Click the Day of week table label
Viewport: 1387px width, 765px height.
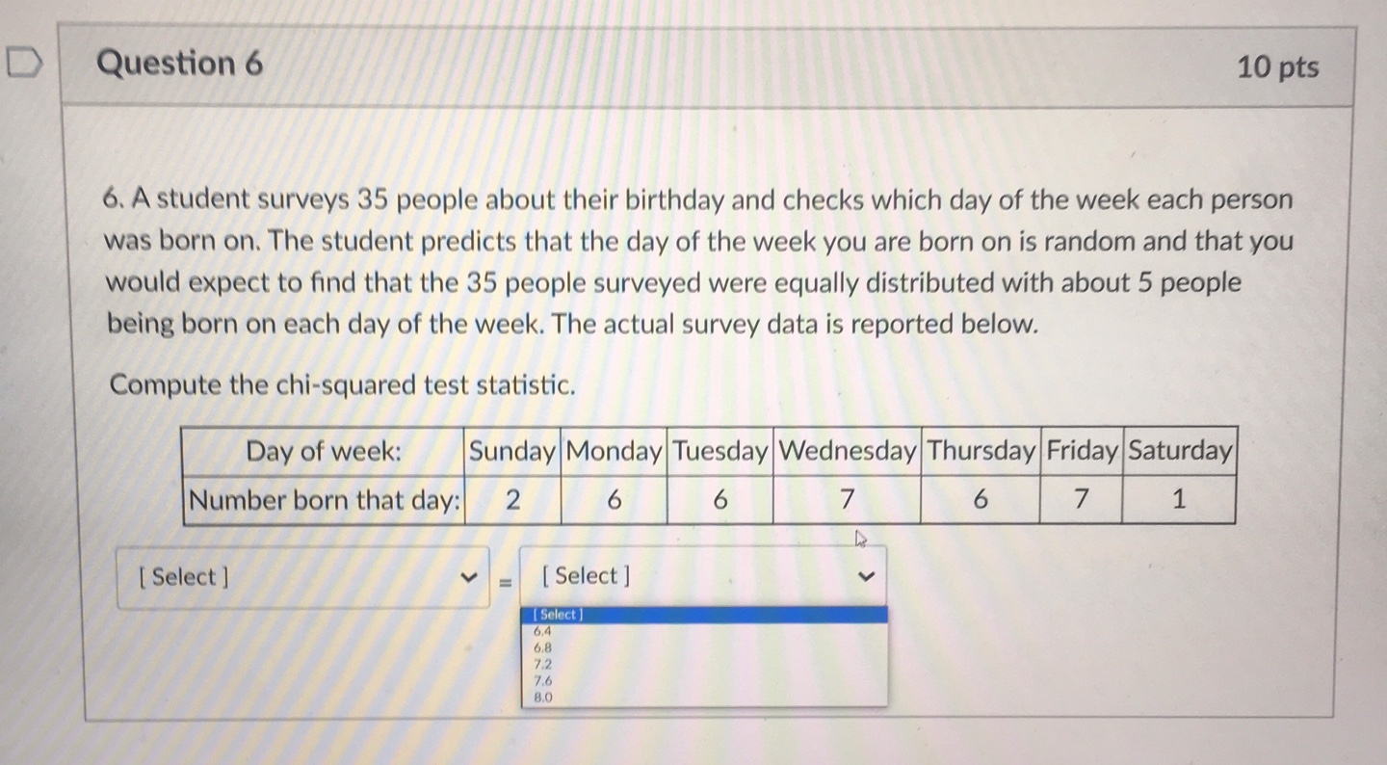[x=323, y=451]
